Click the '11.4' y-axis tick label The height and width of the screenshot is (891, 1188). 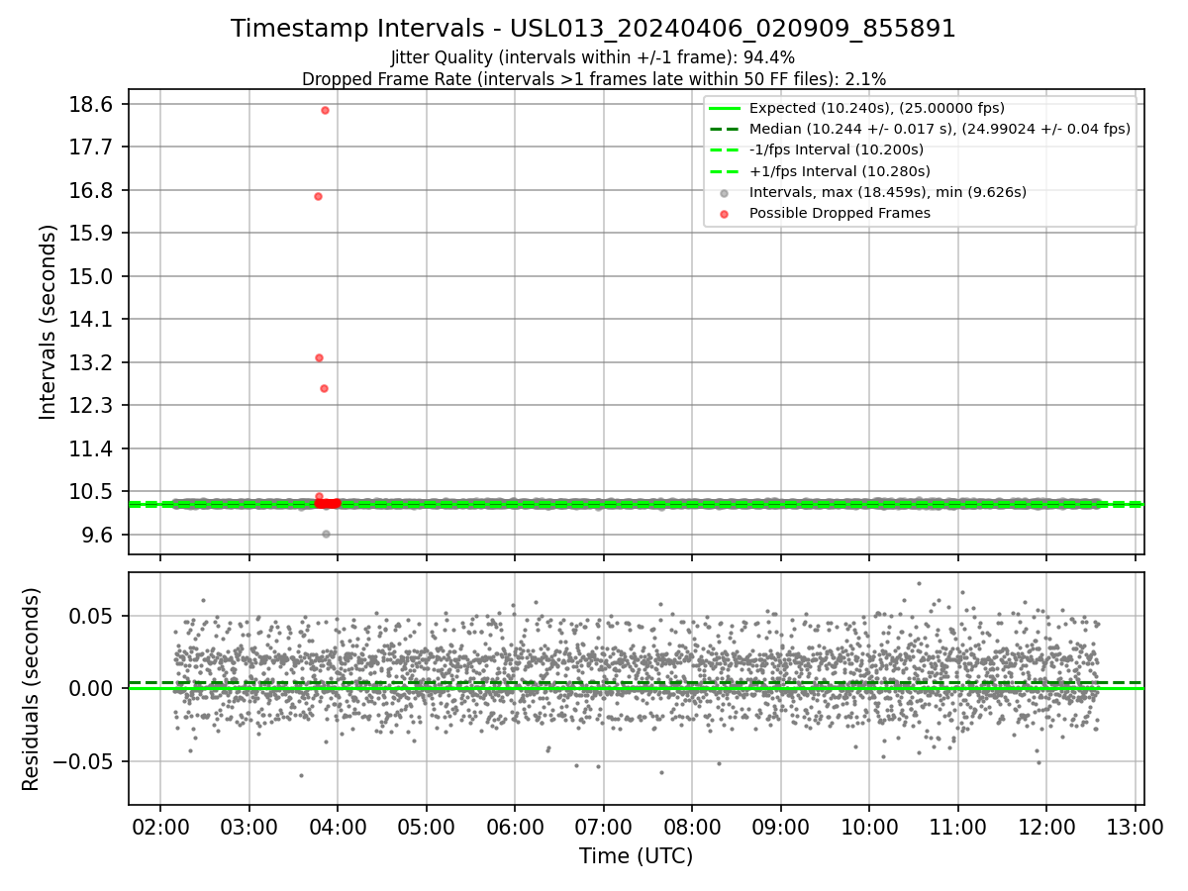[x=92, y=448]
